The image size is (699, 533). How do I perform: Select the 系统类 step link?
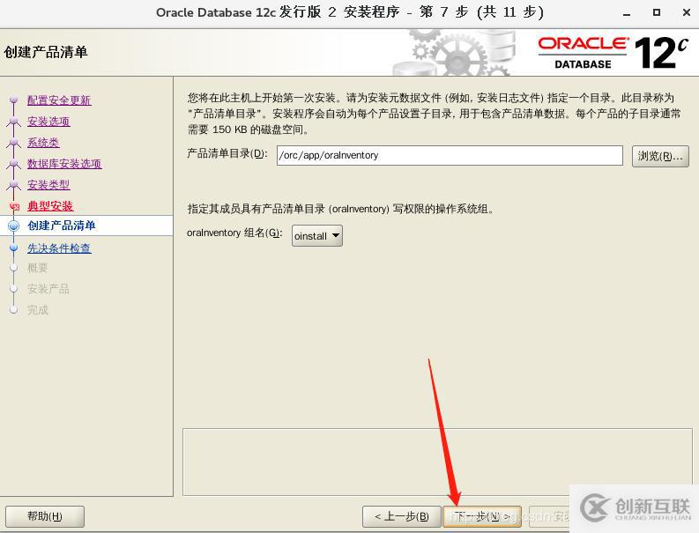pyautogui.click(x=43, y=143)
